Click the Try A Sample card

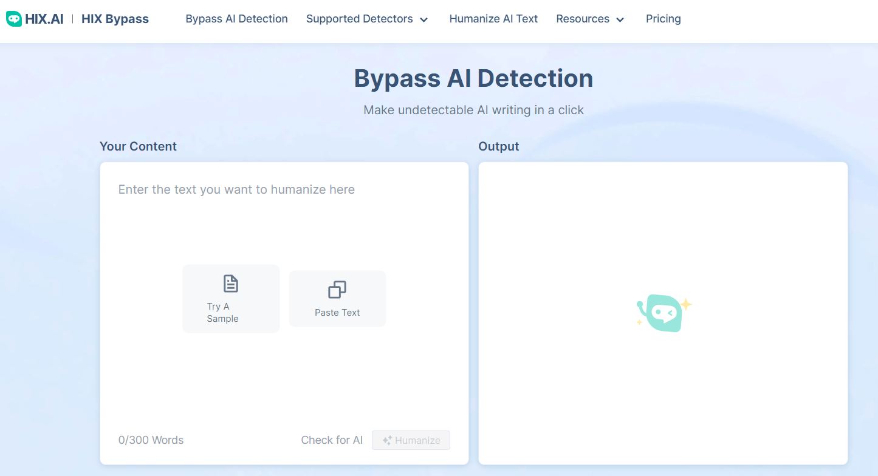click(x=231, y=298)
